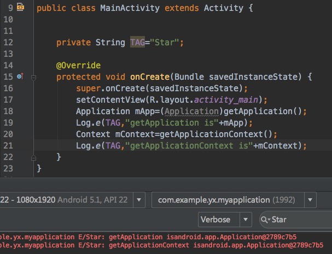
Task: Click the magnifier icon in the logcat search box
Action: [x=265, y=220]
